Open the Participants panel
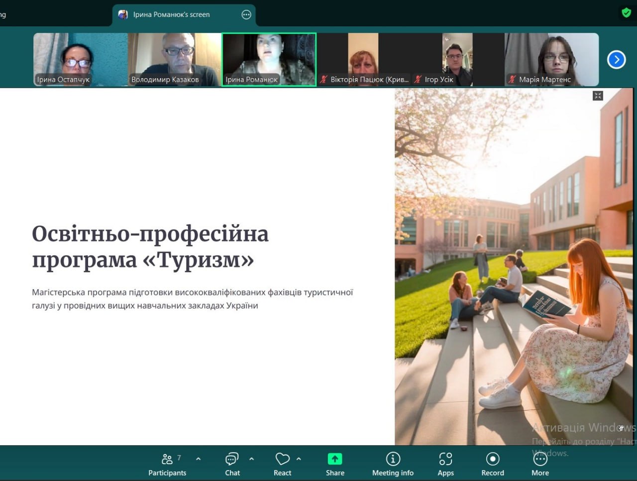The image size is (637, 481). coord(167,464)
